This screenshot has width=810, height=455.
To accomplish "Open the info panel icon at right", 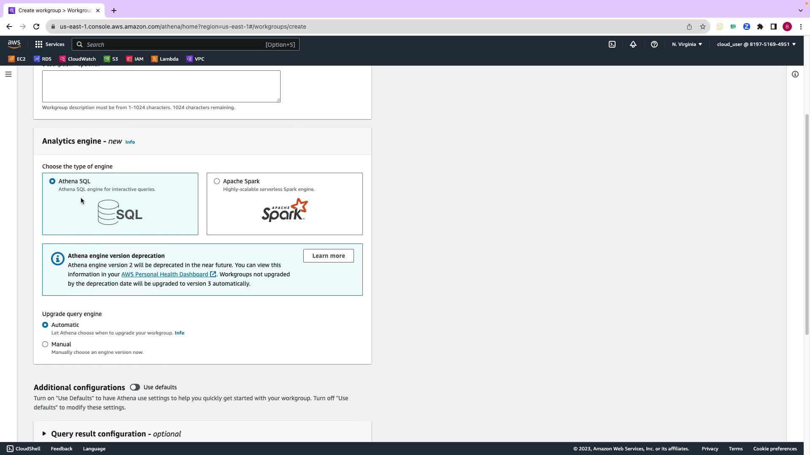I will point(795,74).
